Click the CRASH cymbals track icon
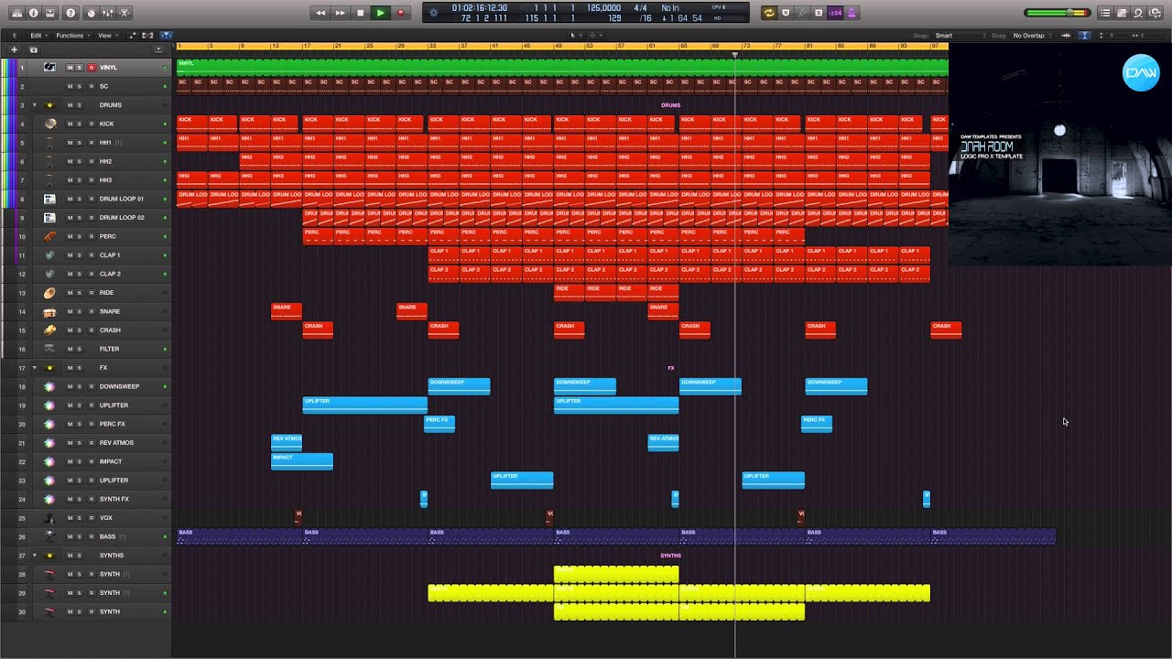 (x=49, y=330)
